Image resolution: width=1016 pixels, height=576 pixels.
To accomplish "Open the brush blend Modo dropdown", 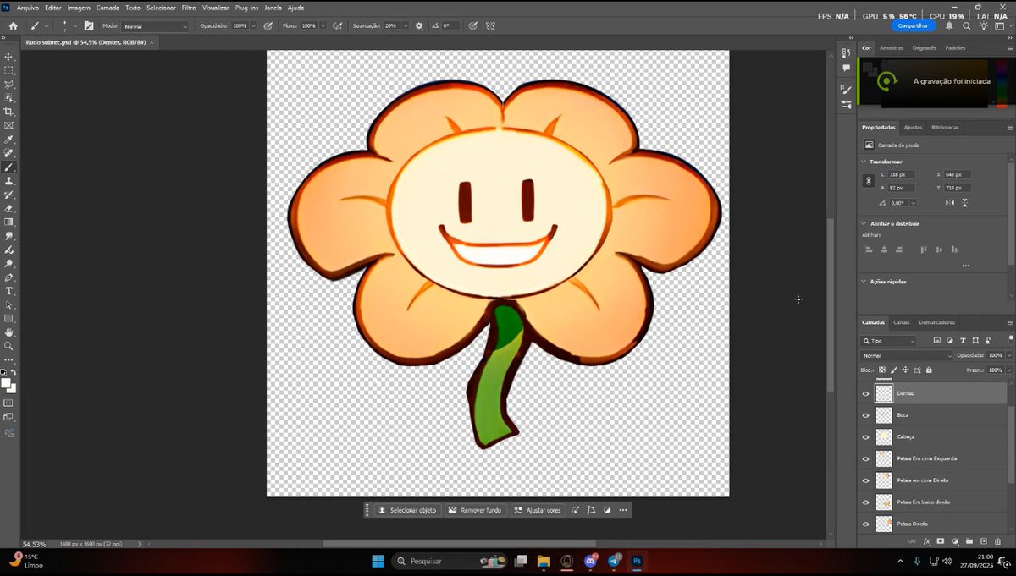I will coord(156,26).
